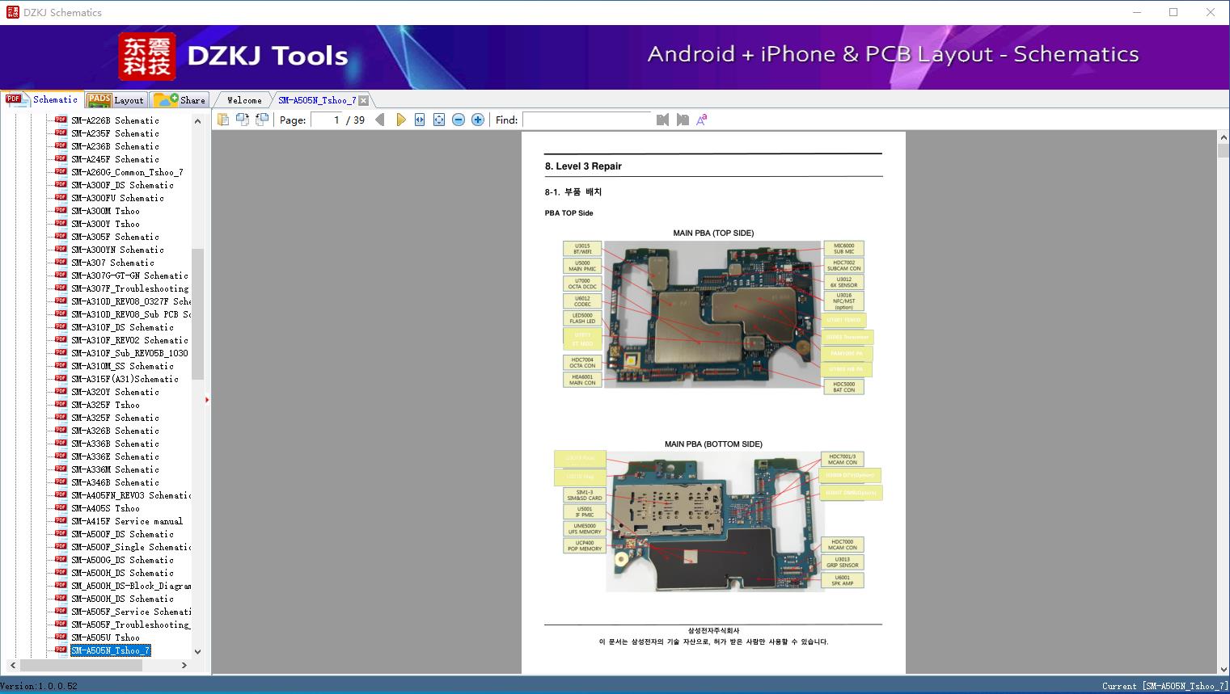Open SM-A235F Schematic from tree

(115, 133)
